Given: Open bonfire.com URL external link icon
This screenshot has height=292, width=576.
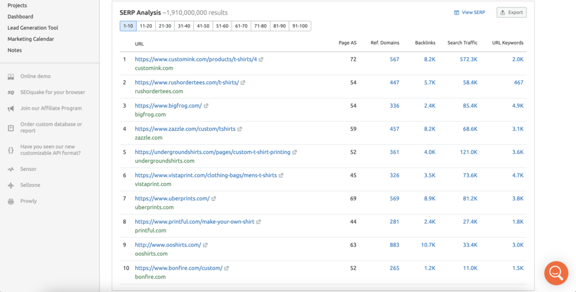Looking at the screenshot, I should [x=227, y=268].
